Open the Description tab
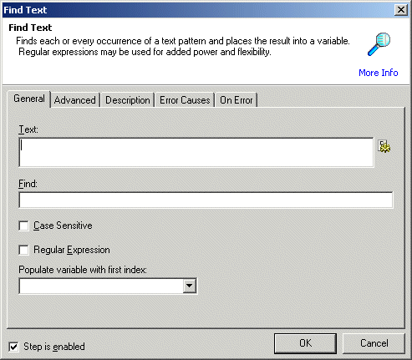 point(128,100)
